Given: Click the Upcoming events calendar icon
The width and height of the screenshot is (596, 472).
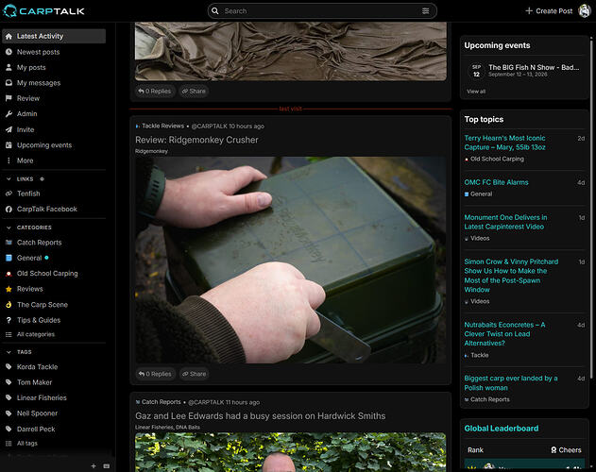Looking at the screenshot, I should click(9, 145).
